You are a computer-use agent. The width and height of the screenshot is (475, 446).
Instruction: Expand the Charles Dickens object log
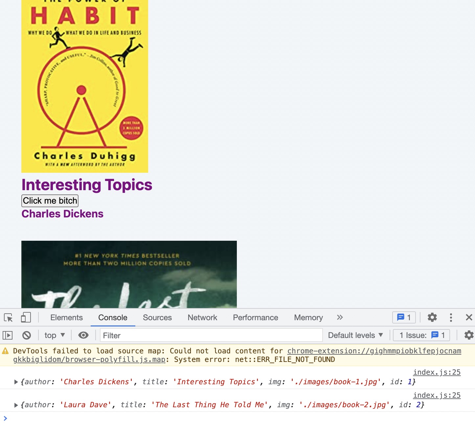pyautogui.click(x=16, y=382)
